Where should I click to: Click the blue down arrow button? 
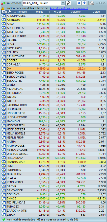[79, 3]
